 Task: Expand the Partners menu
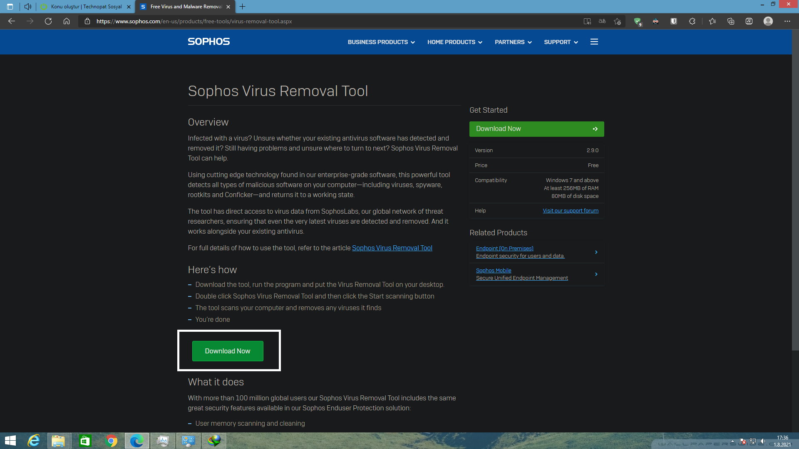click(513, 42)
